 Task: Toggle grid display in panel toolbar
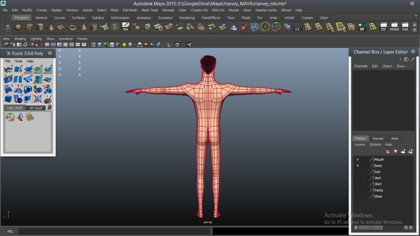pos(47,45)
